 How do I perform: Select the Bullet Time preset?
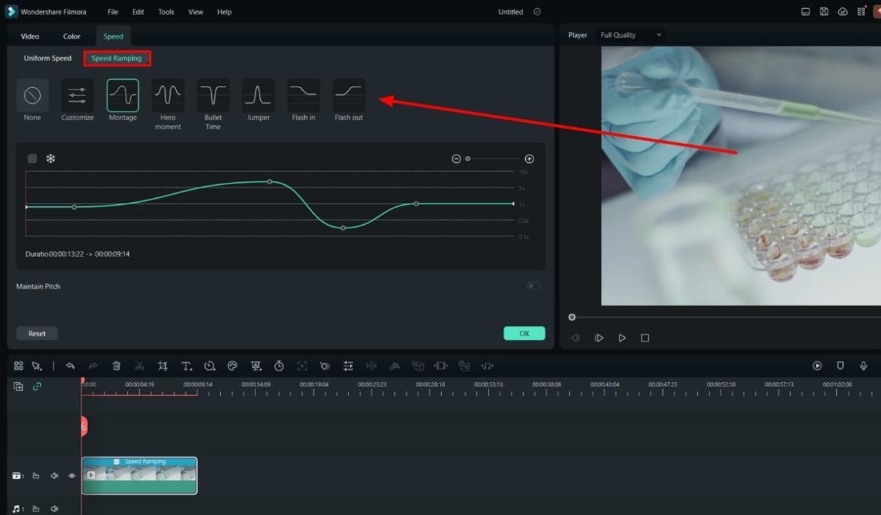(213, 96)
